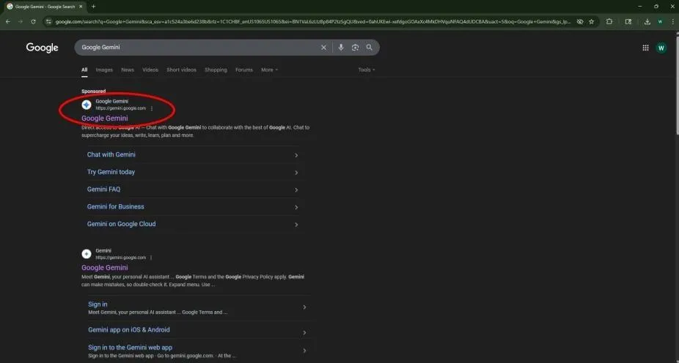Select the All search tab
The image size is (679, 363).
coord(84,70)
